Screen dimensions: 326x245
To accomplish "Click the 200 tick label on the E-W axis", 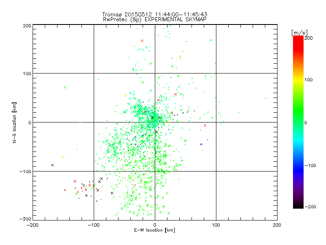I will (x=277, y=225).
